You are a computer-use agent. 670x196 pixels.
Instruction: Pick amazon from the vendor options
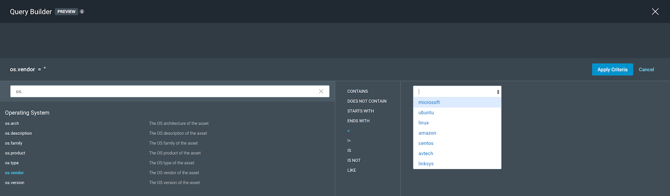point(427,133)
